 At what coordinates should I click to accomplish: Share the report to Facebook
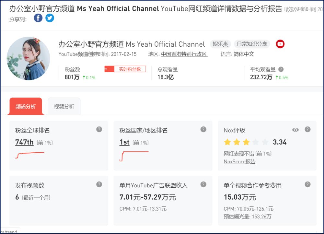click(x=38, y=18)
